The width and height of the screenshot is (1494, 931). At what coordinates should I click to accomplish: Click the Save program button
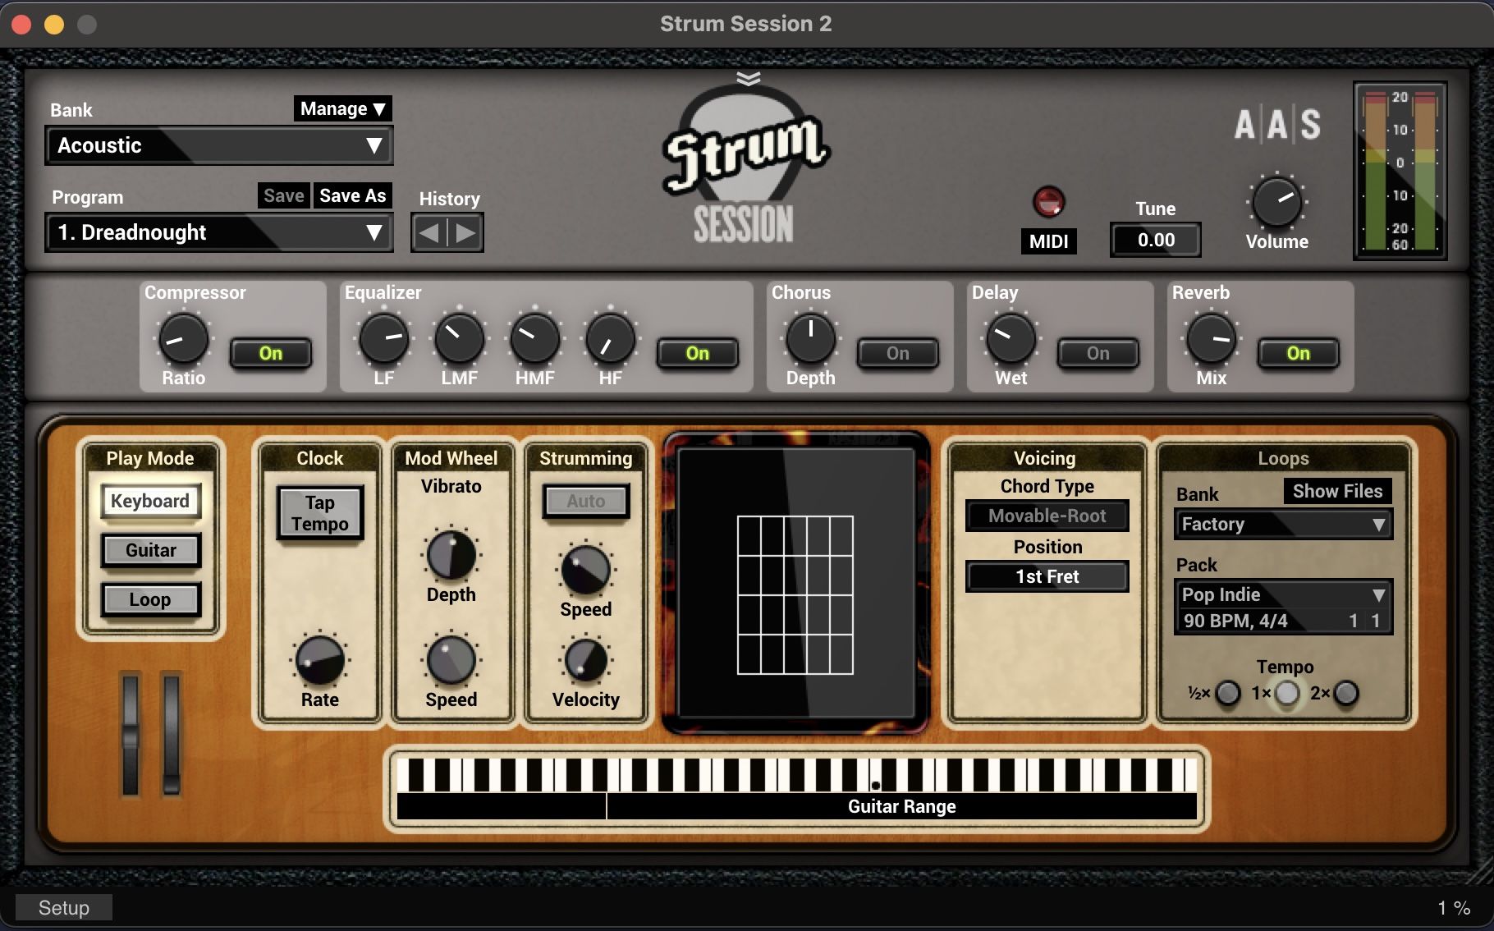click(x=284, y=195)
